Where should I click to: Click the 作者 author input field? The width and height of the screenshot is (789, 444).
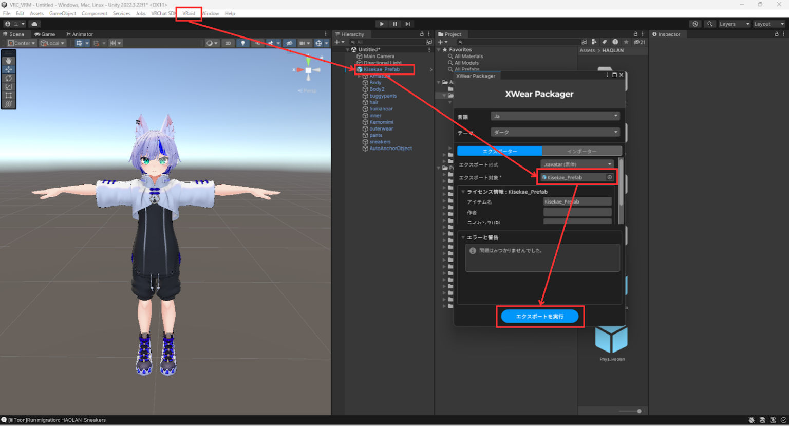click(x=577, y=212)
